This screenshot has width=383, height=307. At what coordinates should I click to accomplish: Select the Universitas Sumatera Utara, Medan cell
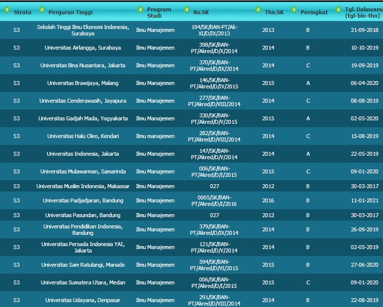point(83,282)
